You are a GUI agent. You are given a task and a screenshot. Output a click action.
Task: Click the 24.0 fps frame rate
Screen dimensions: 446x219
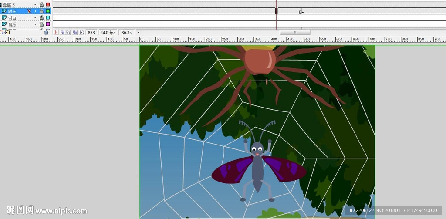tap(108, 32)
